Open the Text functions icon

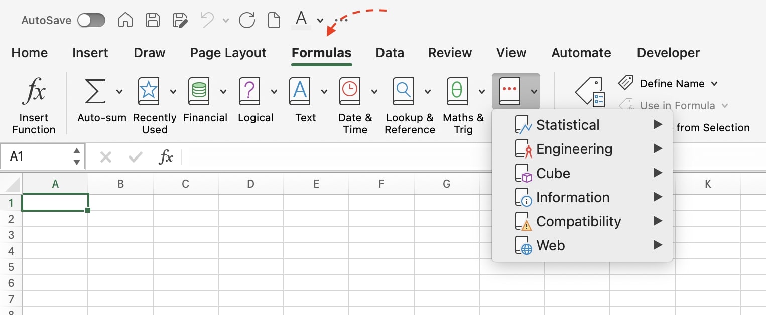[x=300, y=92]
